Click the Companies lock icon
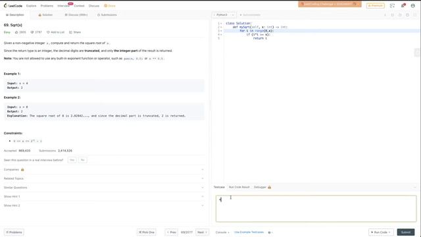Screen dimensions: 421x237 22,170
